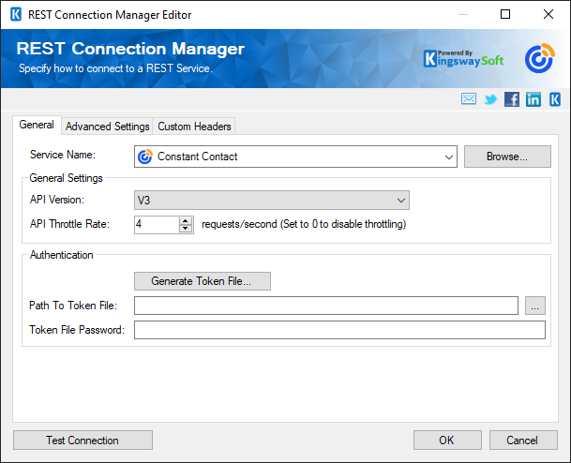This screenshot has height=463, width=571.
Task: Click the Browse... button
Action: click(x=507, y=157)
